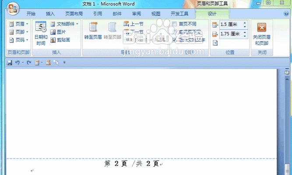This screenshot has height=175, width=292.
Task: Open the 视图 tab
Action: point(156,14)
